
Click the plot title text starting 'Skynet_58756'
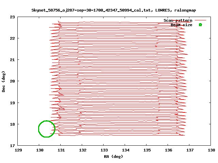click(x=113, y=10)
